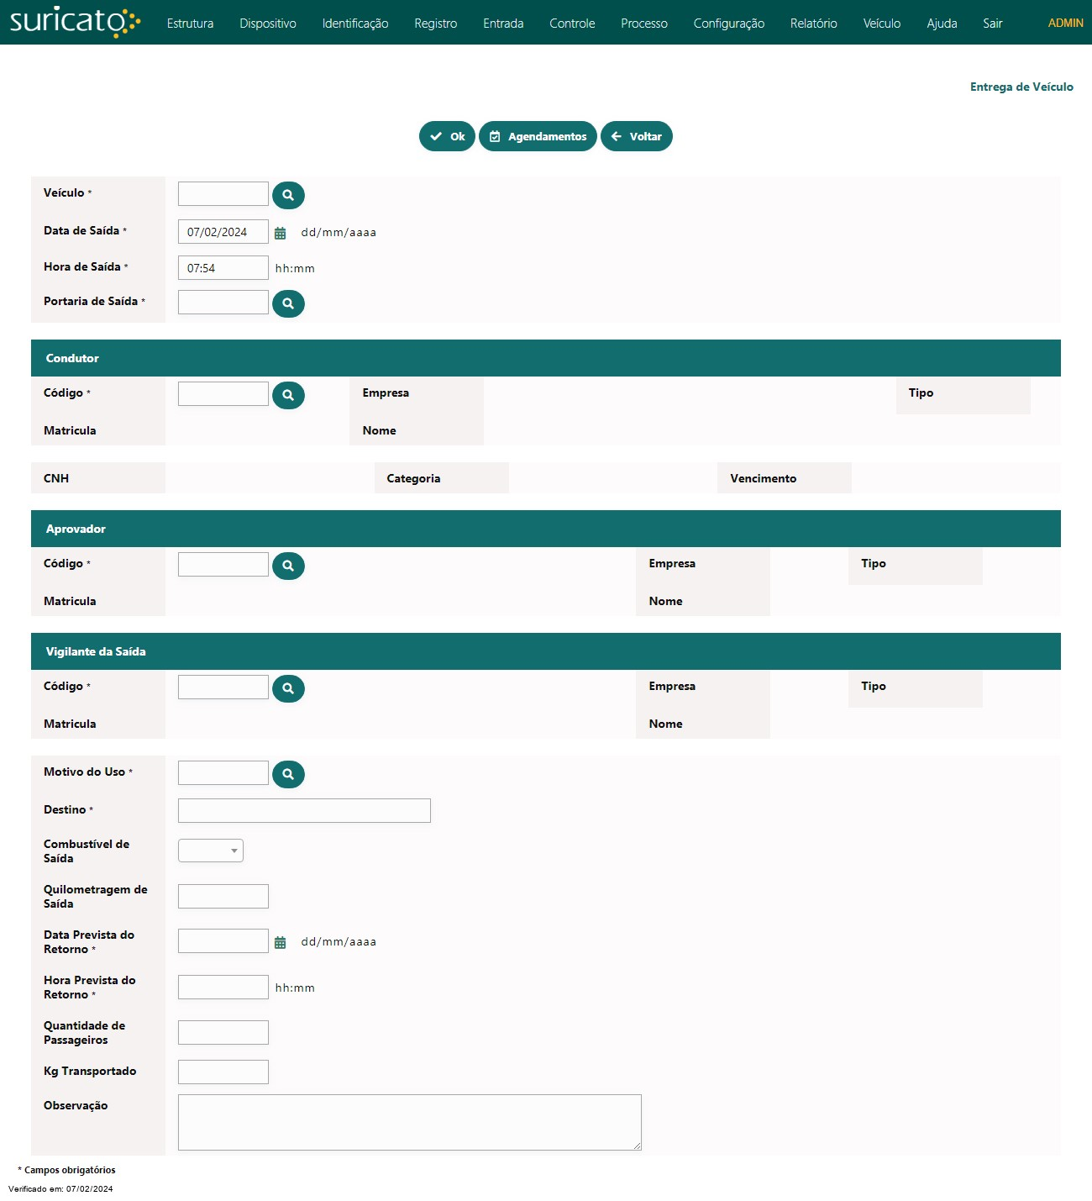Screen dimensions: 1092x1201
Task: Expand the Combustível de Saída dropdown
Action: [x=211, y=851]
